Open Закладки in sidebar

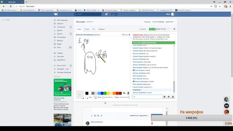[60, 56]
